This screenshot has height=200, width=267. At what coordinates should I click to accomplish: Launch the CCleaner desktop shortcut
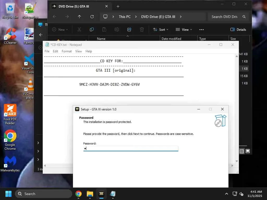pyautogui.click(x=10, y=36)
